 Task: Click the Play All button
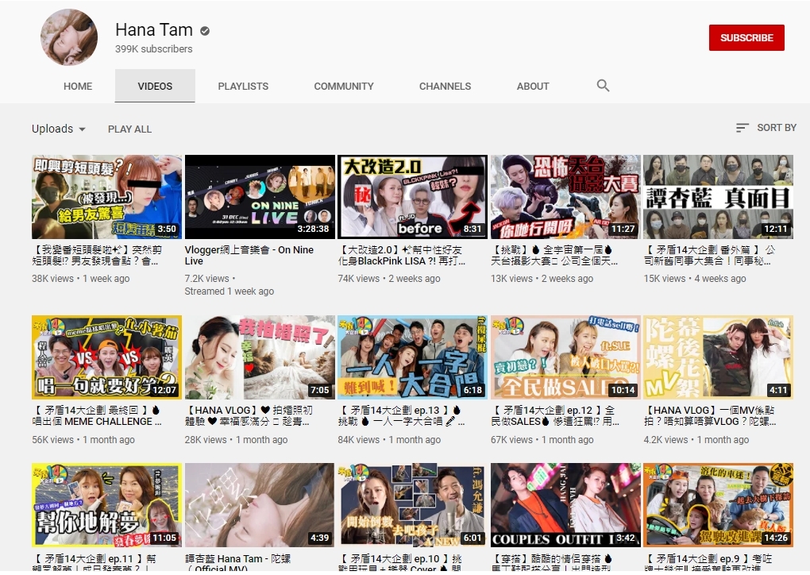click(129, 129)
